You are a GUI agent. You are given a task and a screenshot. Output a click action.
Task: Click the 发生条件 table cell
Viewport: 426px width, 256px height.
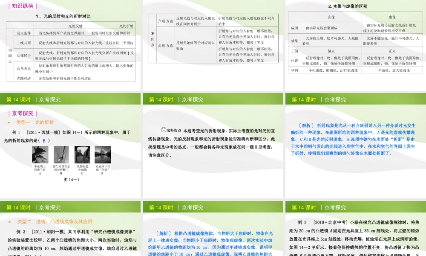pos(23,33)
